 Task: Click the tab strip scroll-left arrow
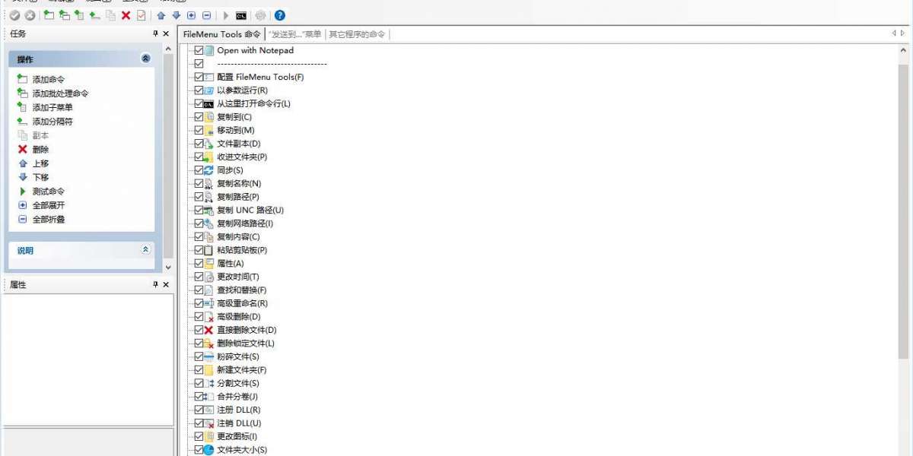pyautogui.click(x=894, y=33)
